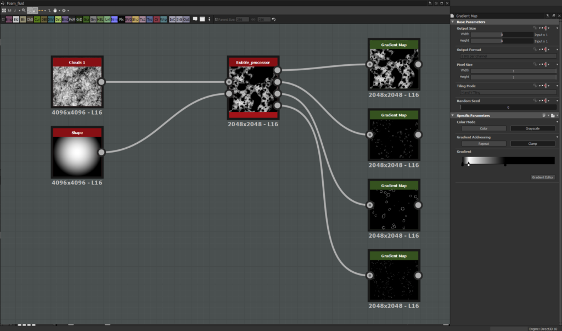562x331 pixels.
Task: Add a Normal node from toolbar
Action: point(114,19)
